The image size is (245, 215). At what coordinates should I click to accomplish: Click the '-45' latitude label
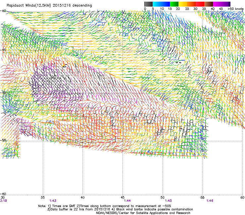coord(3,50)
